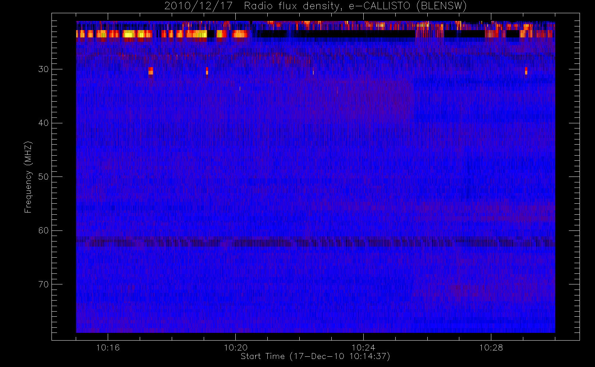This screenshot has width=595, height=367.
Task: Click the 10:16 time axis label
Action: click(x=108, y=348)
